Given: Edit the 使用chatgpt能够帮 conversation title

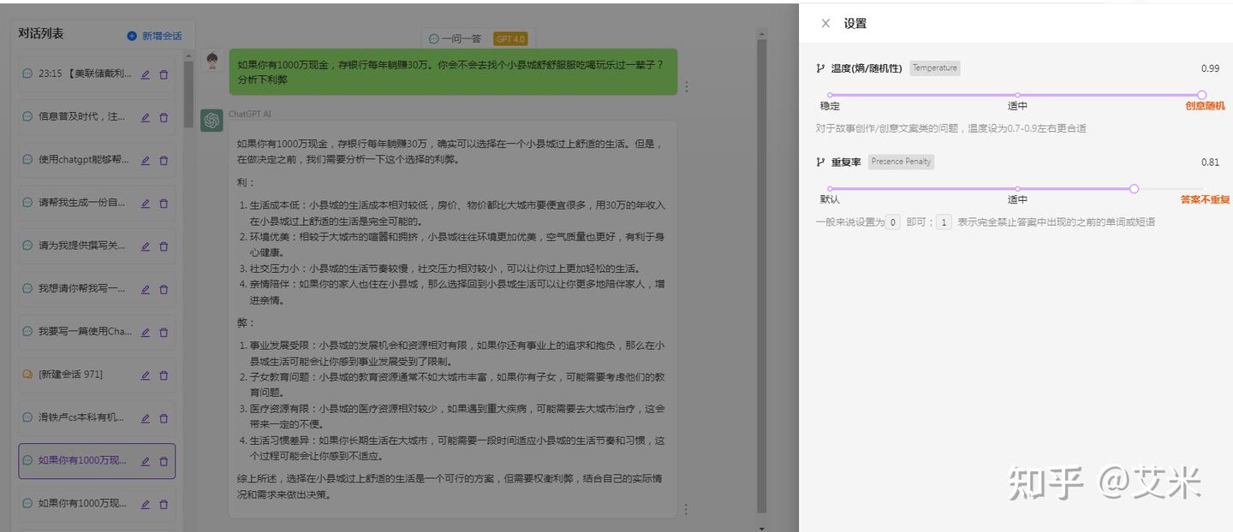Looking at the screenshot, I should click(146, 160).
